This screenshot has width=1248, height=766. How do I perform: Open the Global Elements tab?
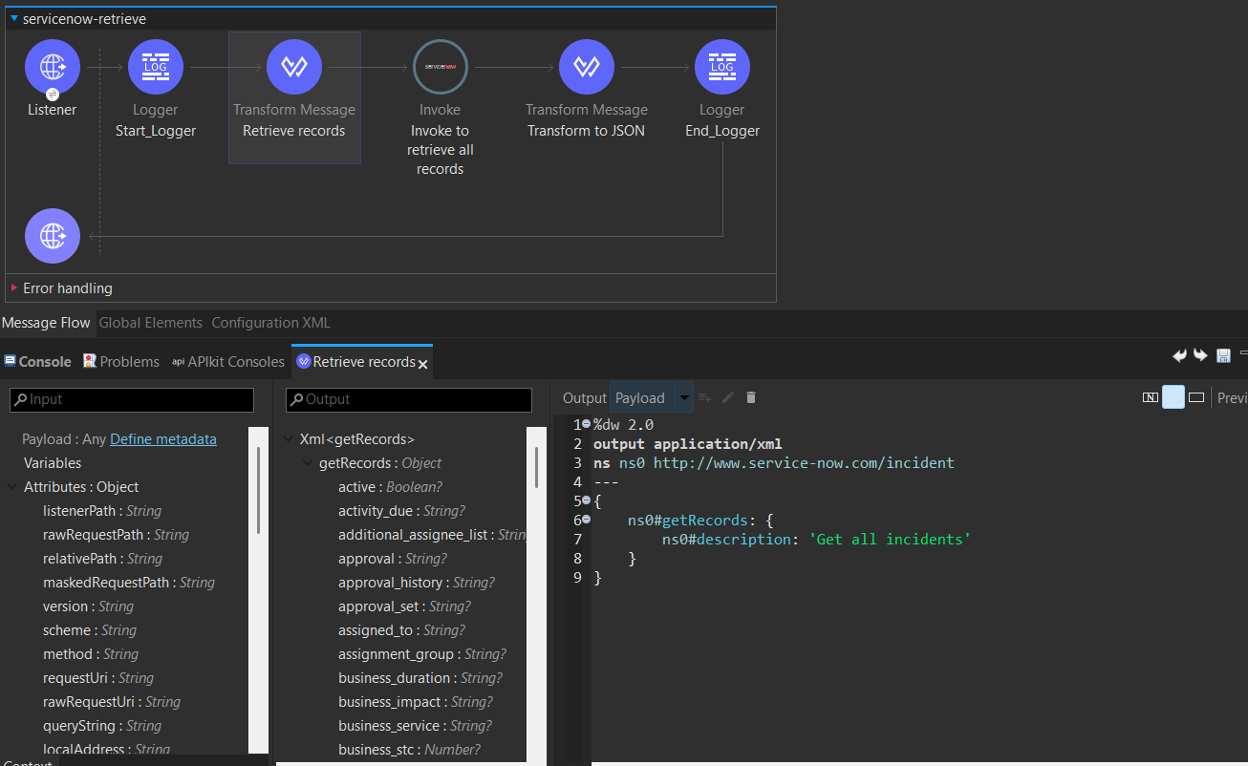coord(151,323)
